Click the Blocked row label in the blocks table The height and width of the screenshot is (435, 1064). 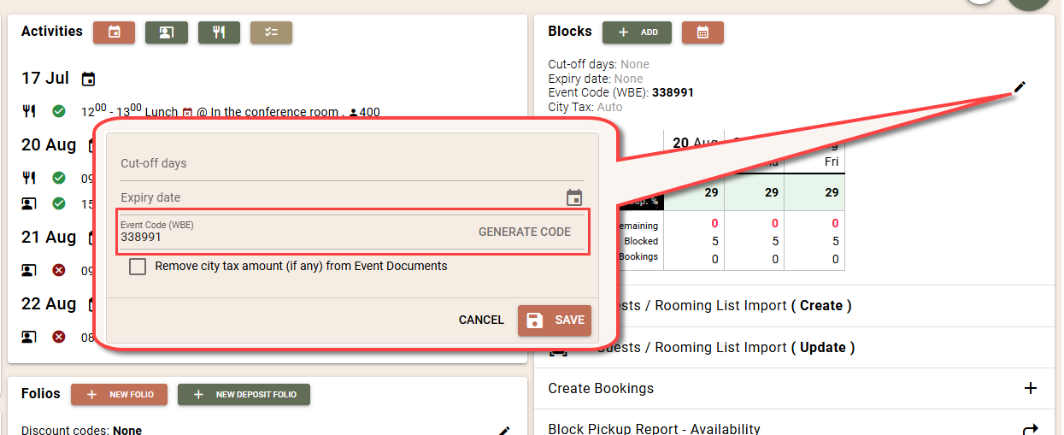coord(641,241)
